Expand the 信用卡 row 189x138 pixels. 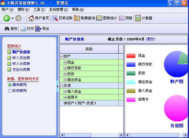pos(65,97)
